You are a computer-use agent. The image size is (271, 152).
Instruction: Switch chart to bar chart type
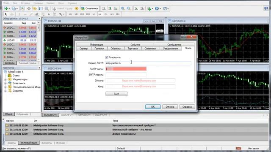[x=104, y=8]
